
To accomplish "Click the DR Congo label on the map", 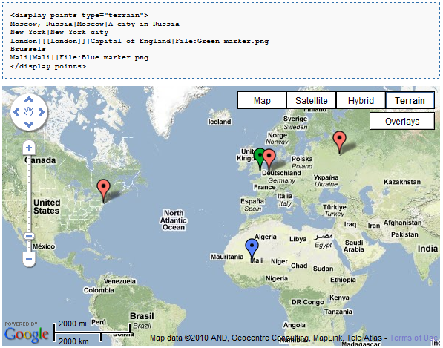I will [x=308, y=302].
